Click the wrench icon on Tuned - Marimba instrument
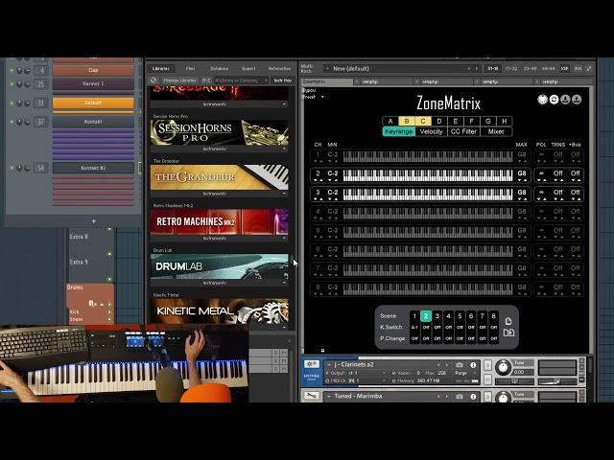Viewport: 614px width, 460px height. (312, 396)
